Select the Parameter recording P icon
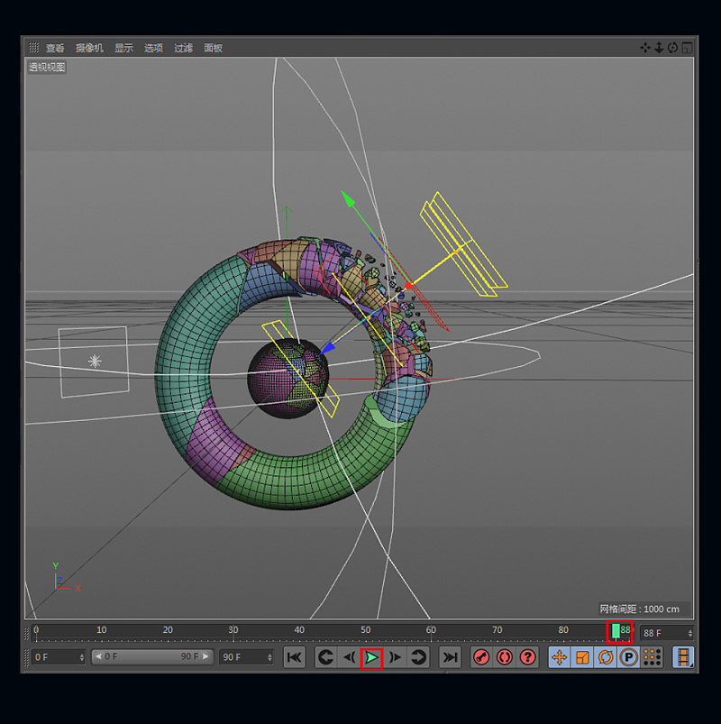This screenshot has height=724, width=721. coord(627,657)
